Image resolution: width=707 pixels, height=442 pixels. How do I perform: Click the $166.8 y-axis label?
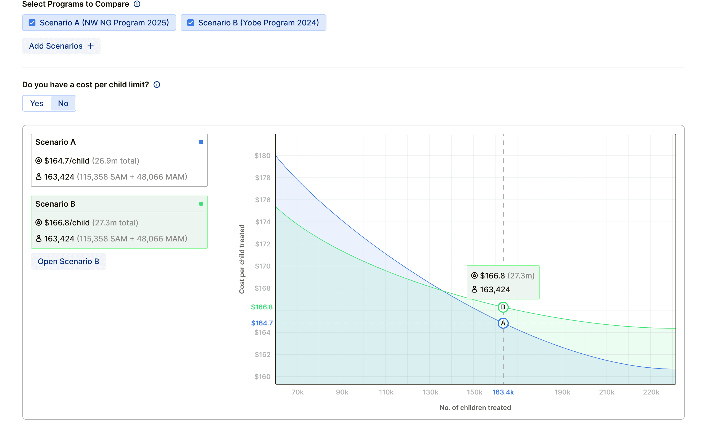pos(262,307)
